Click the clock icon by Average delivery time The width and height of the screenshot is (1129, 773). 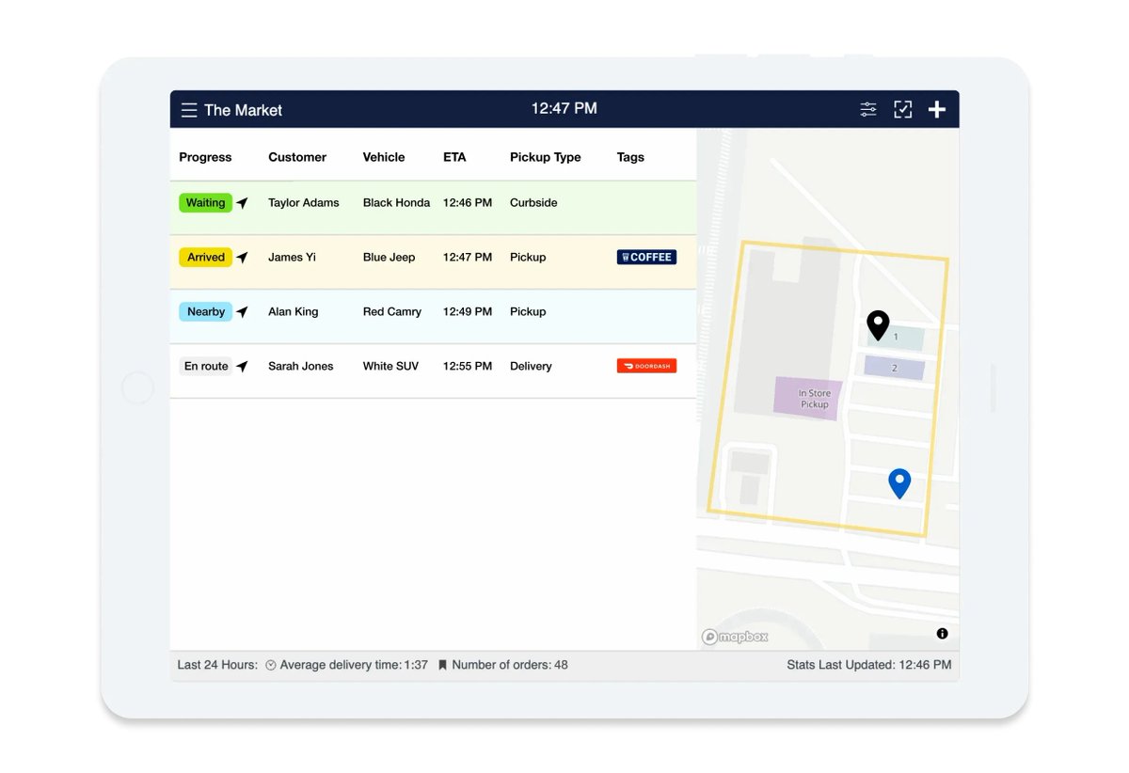[x=271, y=665]
